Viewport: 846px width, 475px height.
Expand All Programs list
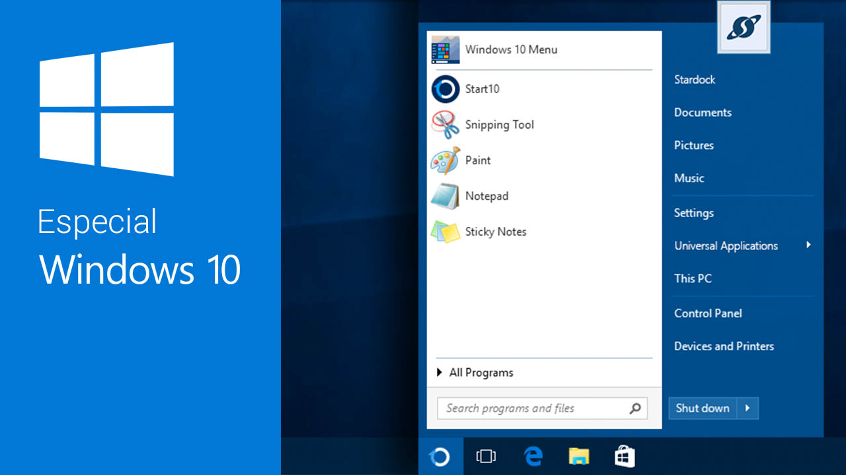click(476, 373)
